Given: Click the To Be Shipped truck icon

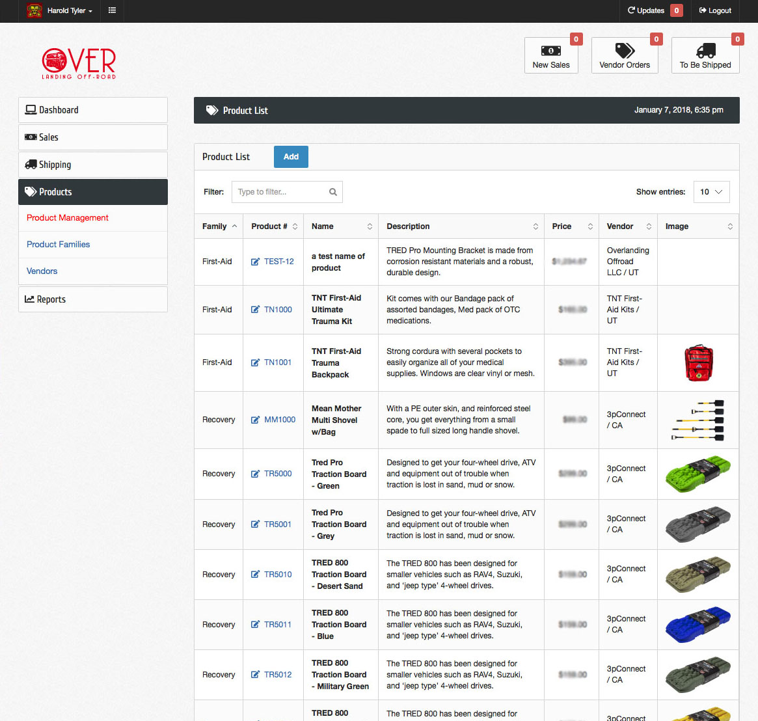Looking at the screenshot, I should pyautogui.click(x=705, y=50).
